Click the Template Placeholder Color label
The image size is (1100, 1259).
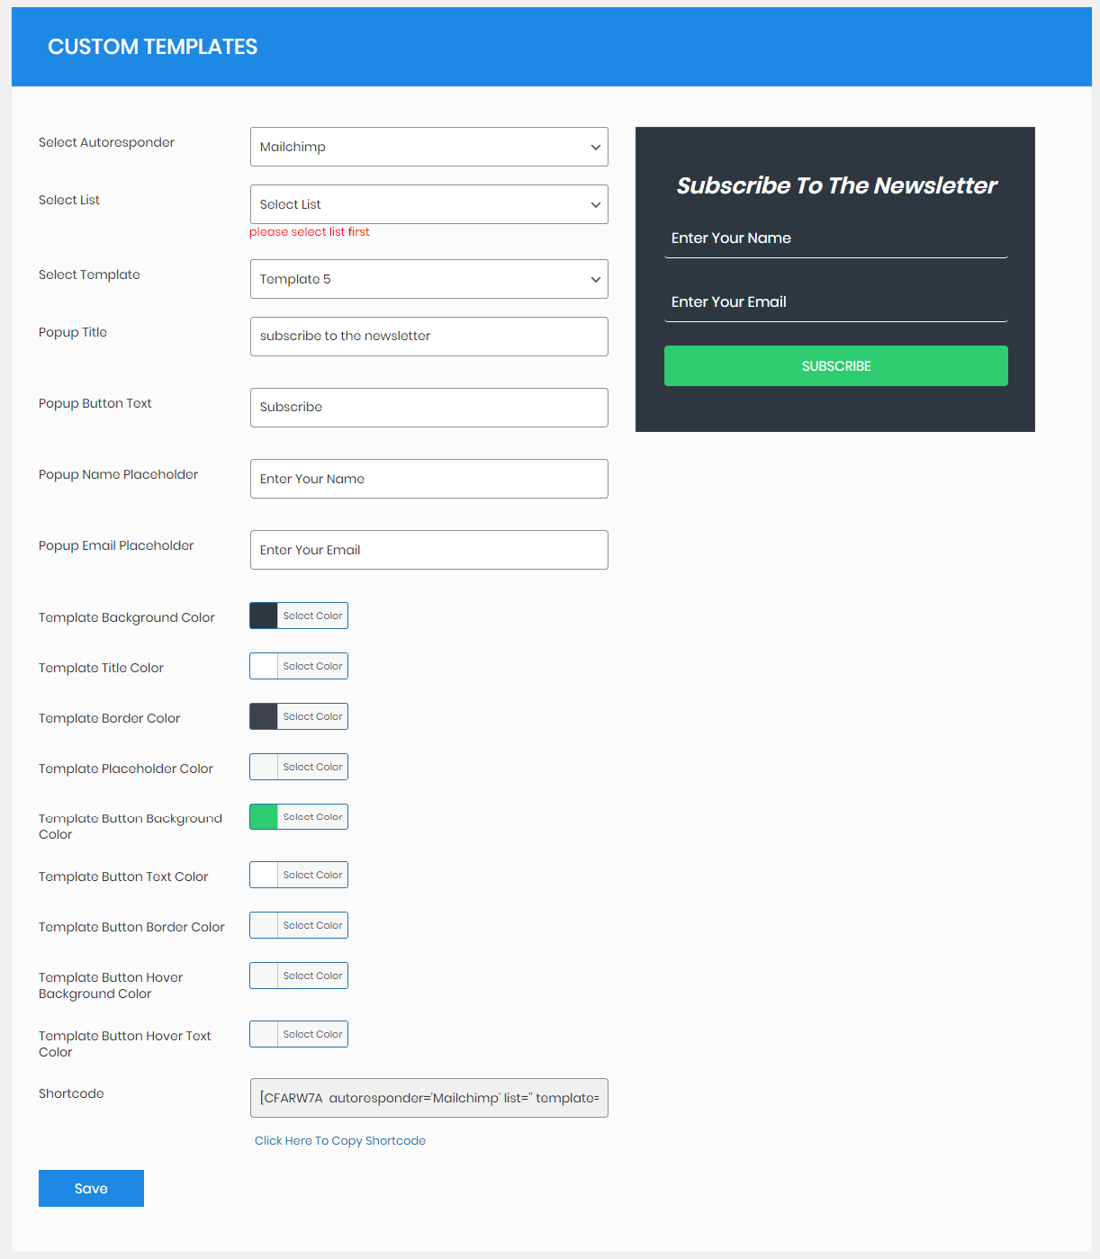126,769
